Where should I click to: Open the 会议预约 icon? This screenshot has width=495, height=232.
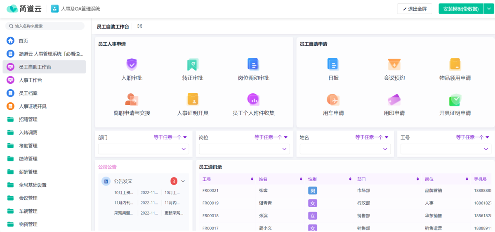[394, 64]
